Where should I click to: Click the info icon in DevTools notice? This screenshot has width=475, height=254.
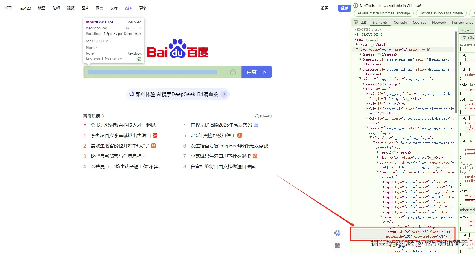pos(356,5)
